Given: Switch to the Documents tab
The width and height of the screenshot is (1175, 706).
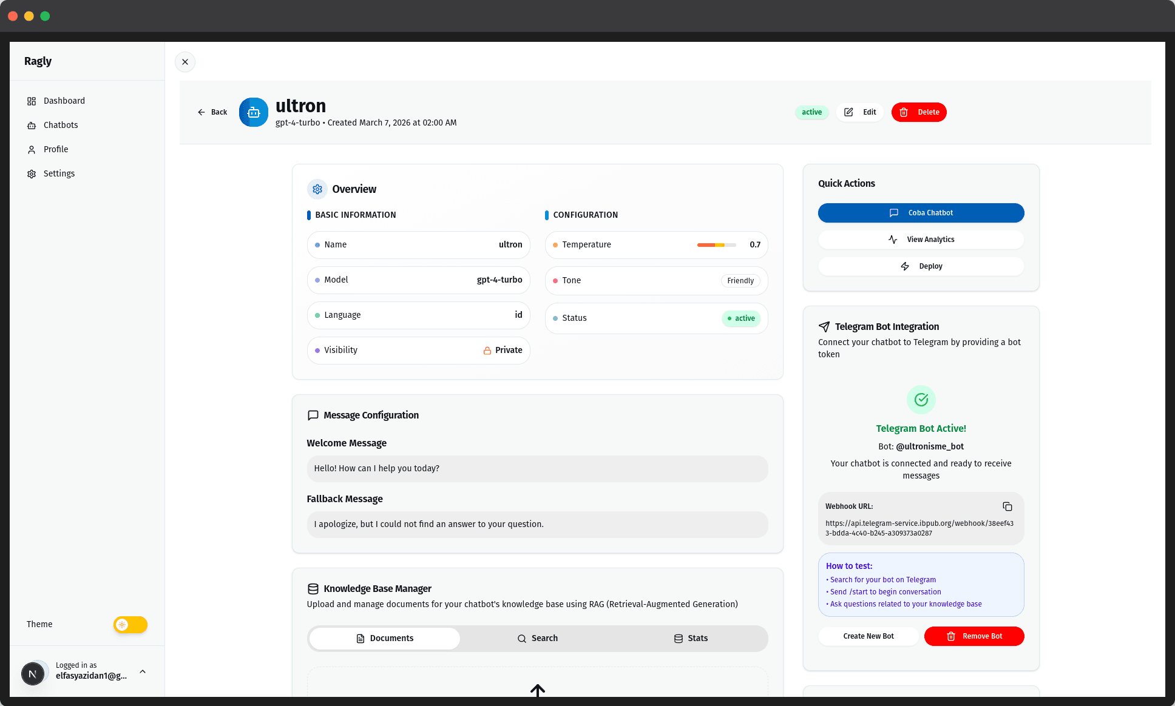Looking at the screenshot, I should point(384,639).
